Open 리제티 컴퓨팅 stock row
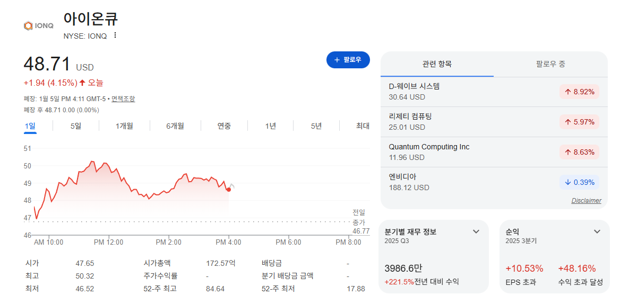 point(494,122)
